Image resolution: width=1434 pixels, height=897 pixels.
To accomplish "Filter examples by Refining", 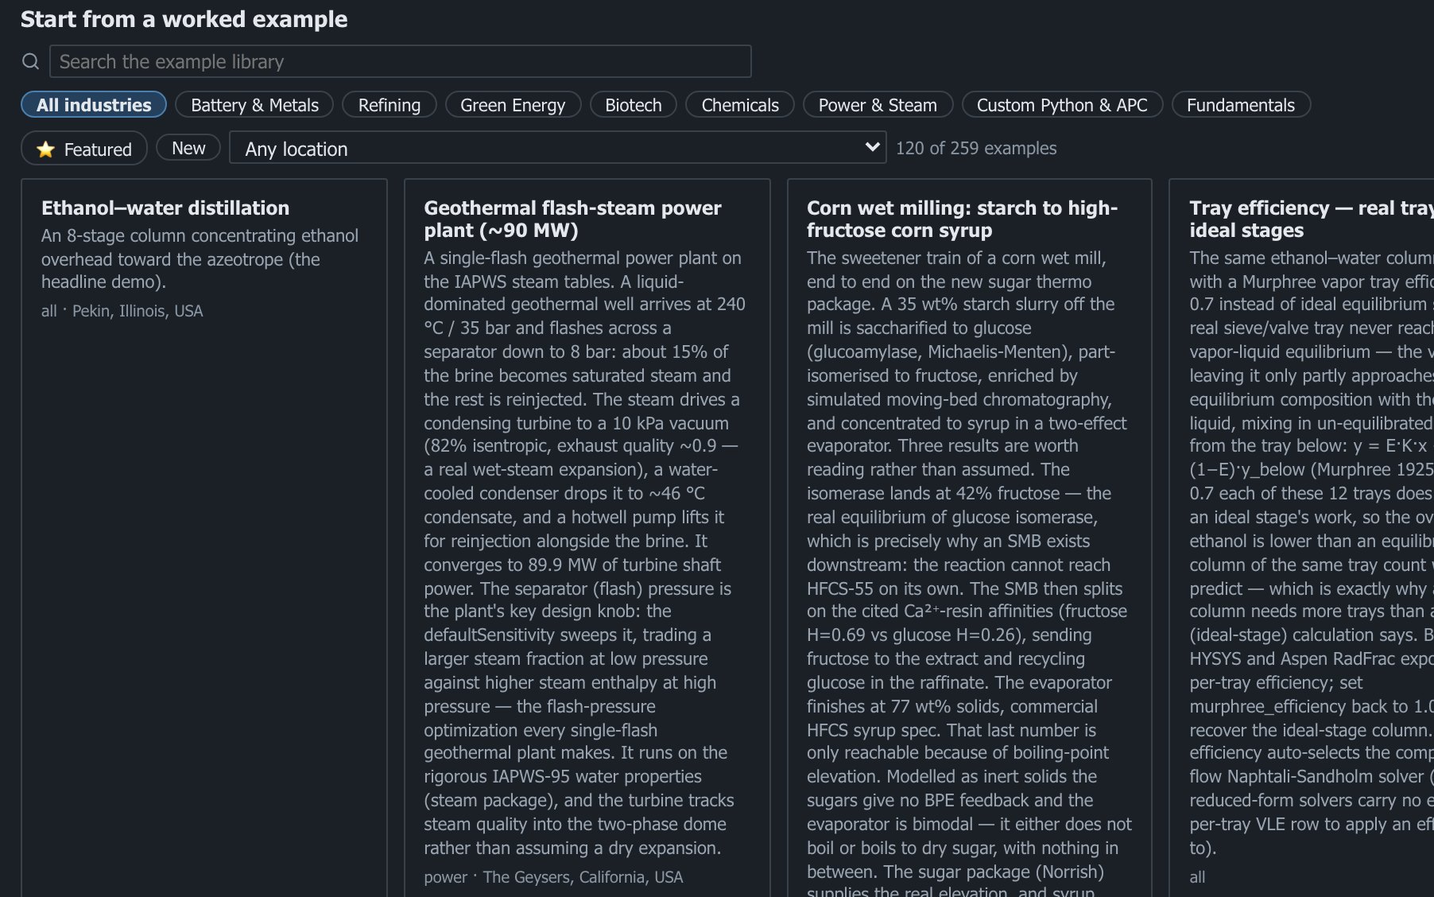I will click(x=390, y=105).
